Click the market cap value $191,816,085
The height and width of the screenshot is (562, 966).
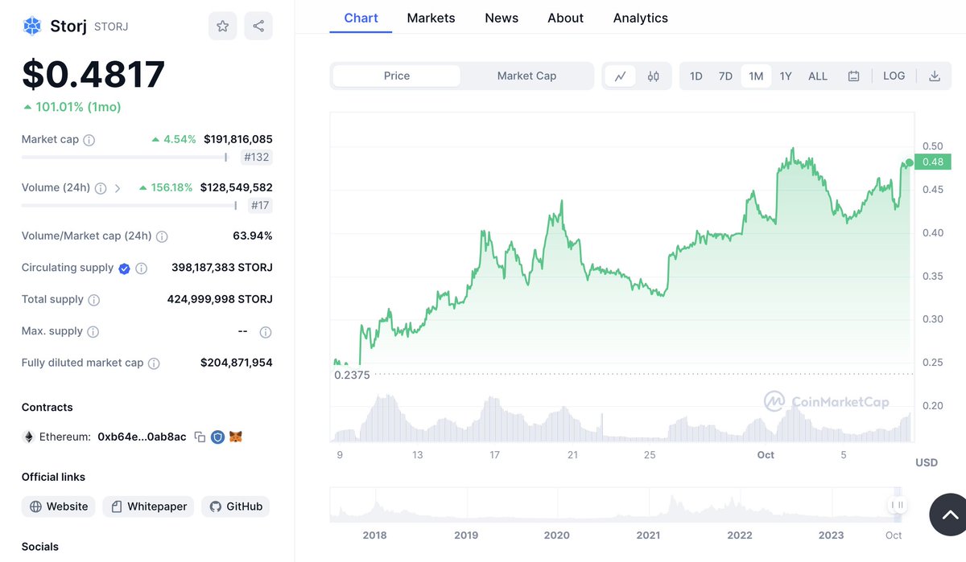tap(238, 139)
